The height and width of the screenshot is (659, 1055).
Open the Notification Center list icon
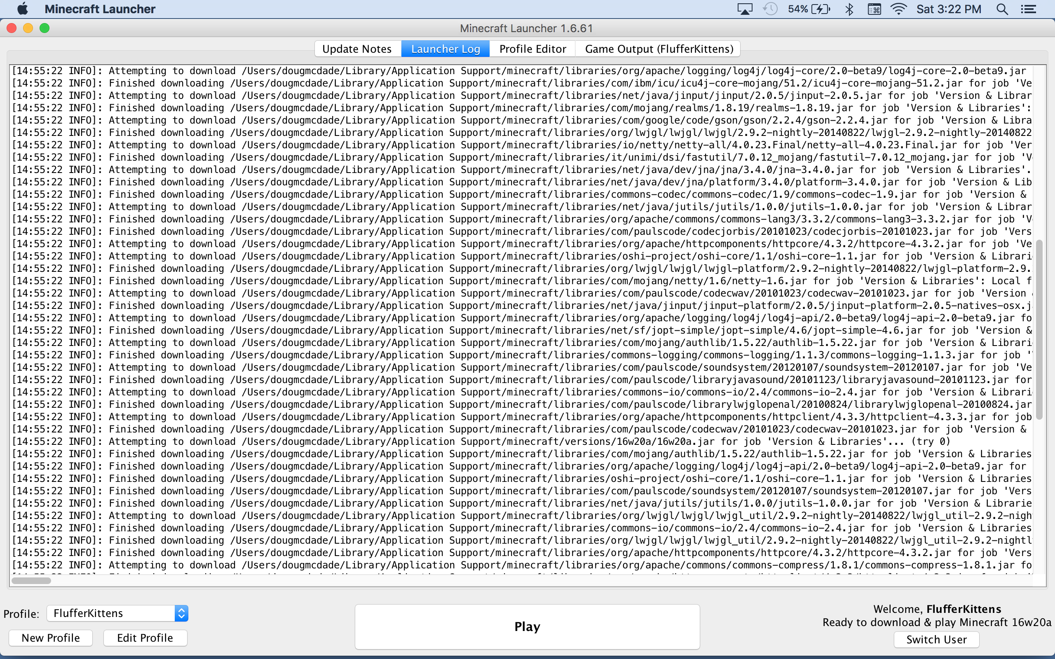[1028, 9]
